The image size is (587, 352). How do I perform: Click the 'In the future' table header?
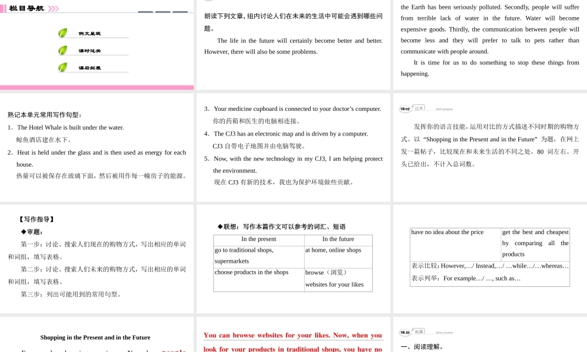[x=338, y=239]
